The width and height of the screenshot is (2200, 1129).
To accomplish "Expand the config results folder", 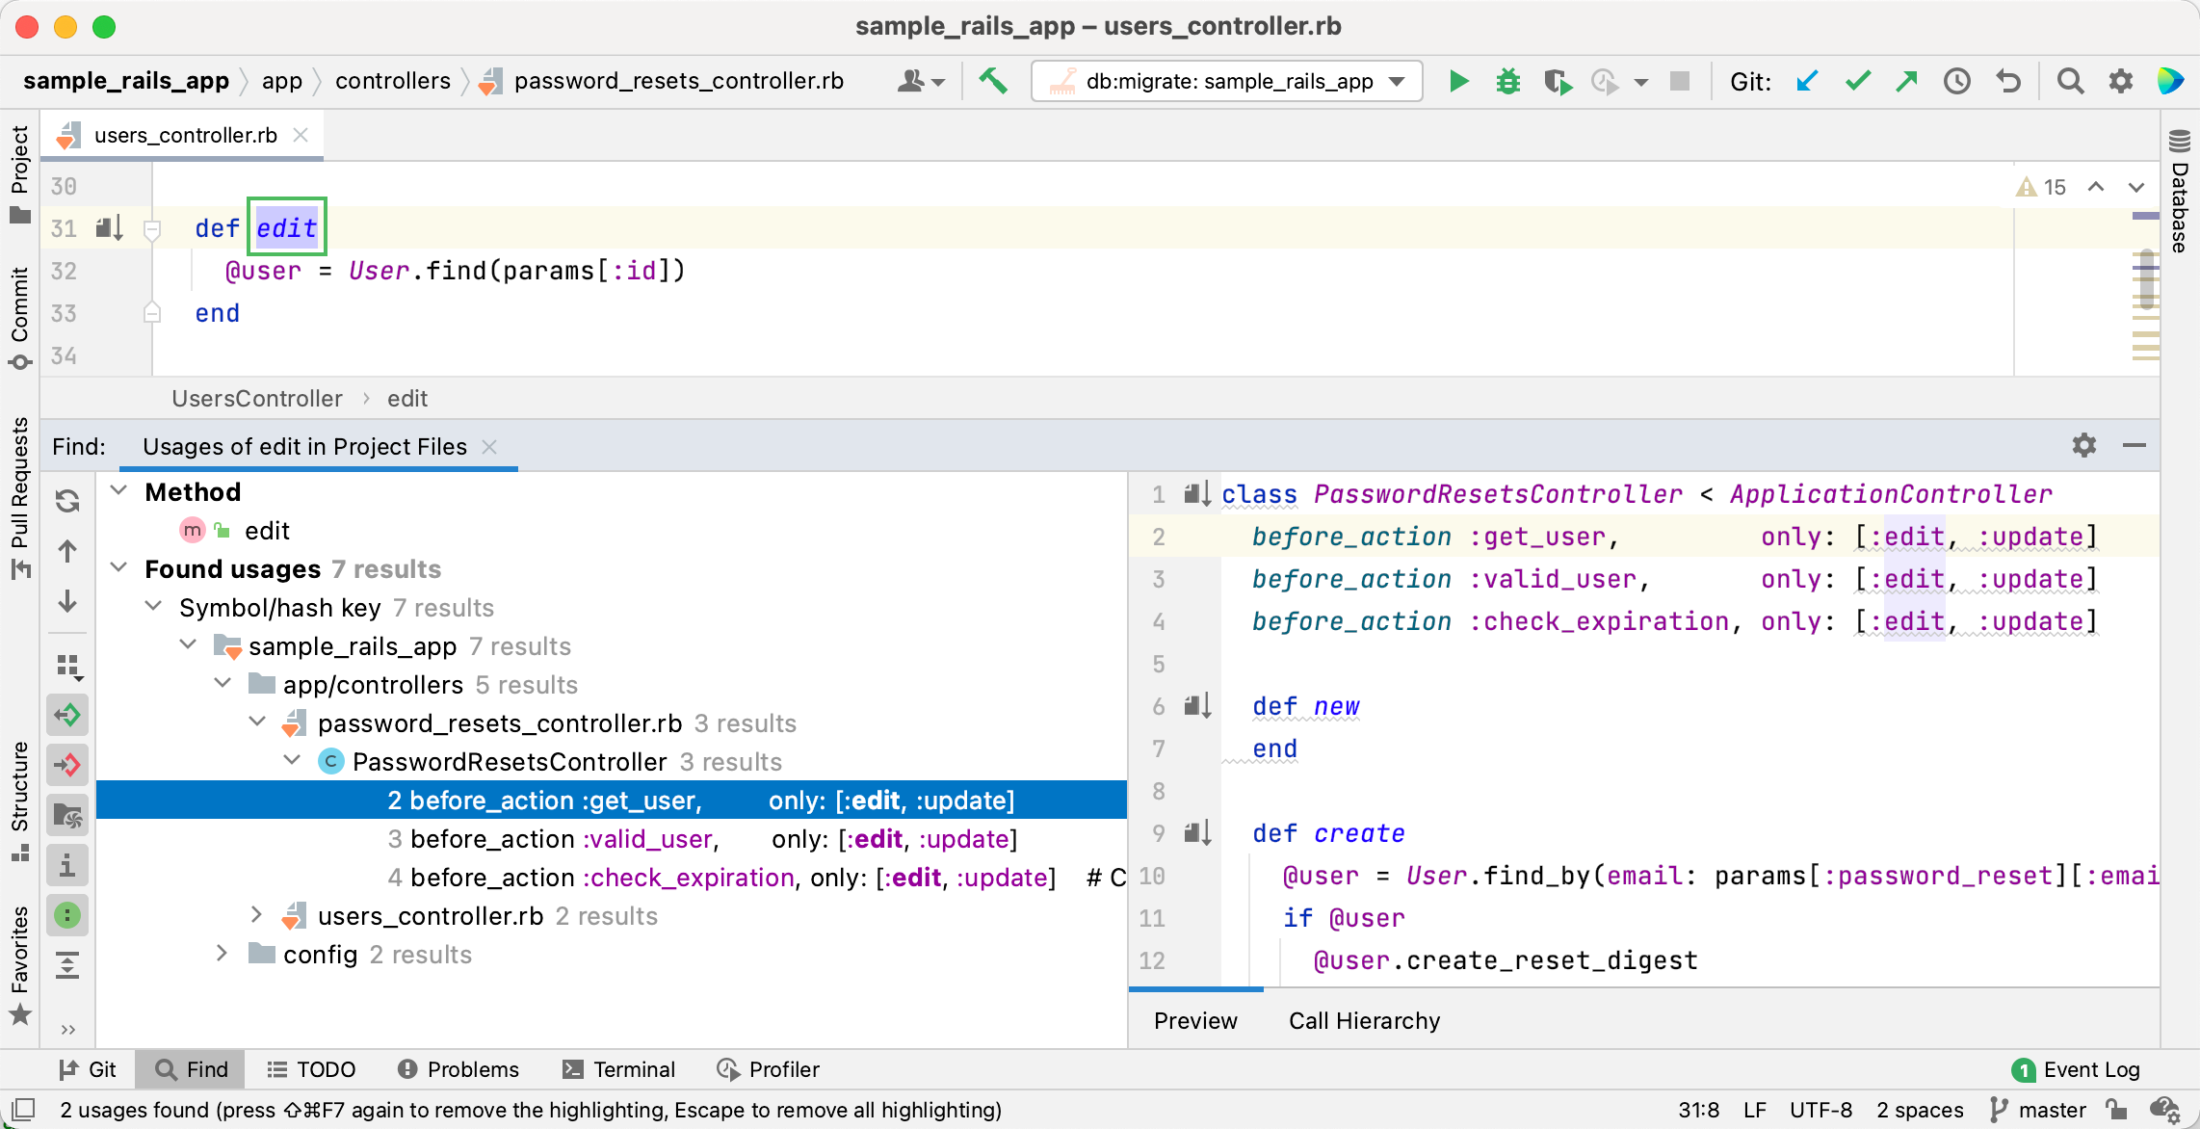I will click(x=222, y=954).
